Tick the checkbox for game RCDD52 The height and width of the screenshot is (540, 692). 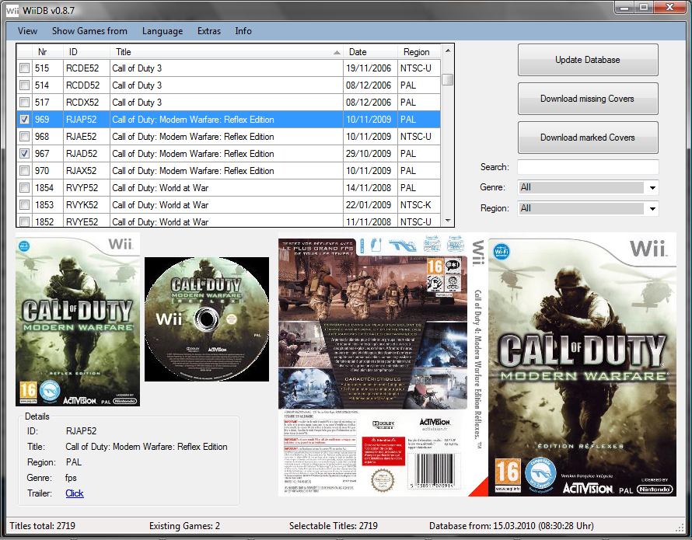[25, 85]
